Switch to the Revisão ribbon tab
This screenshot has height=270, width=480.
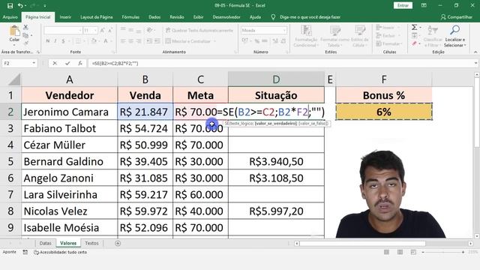click(177, 17)
